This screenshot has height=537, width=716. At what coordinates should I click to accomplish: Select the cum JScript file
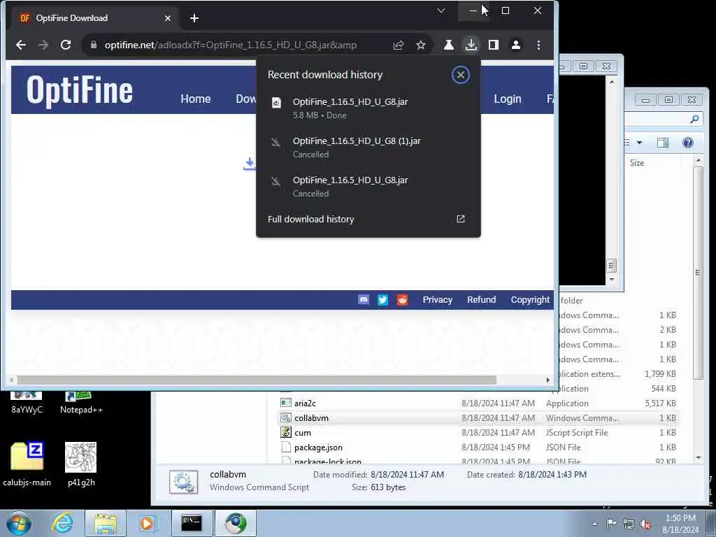pyautogui.click(x=303, y=432)
